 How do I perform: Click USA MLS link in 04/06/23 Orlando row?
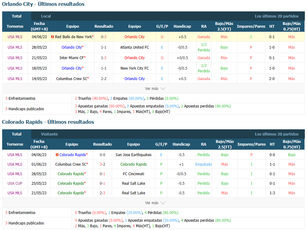click(15, 37)
